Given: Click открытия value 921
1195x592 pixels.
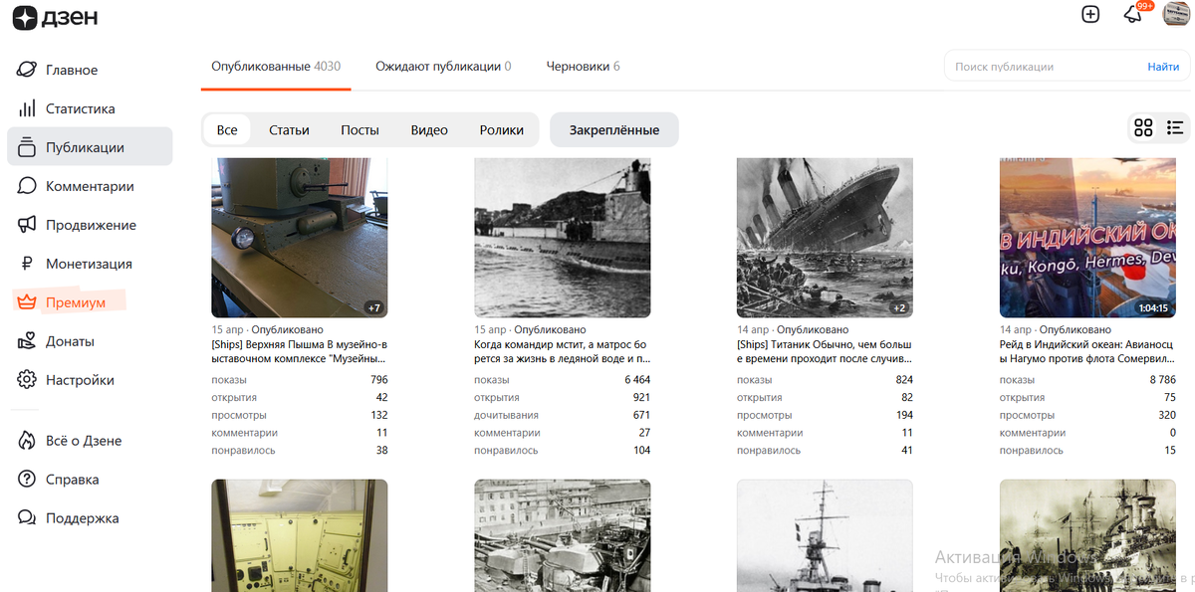Looking at the screenshot, I should tap(641, 398).
